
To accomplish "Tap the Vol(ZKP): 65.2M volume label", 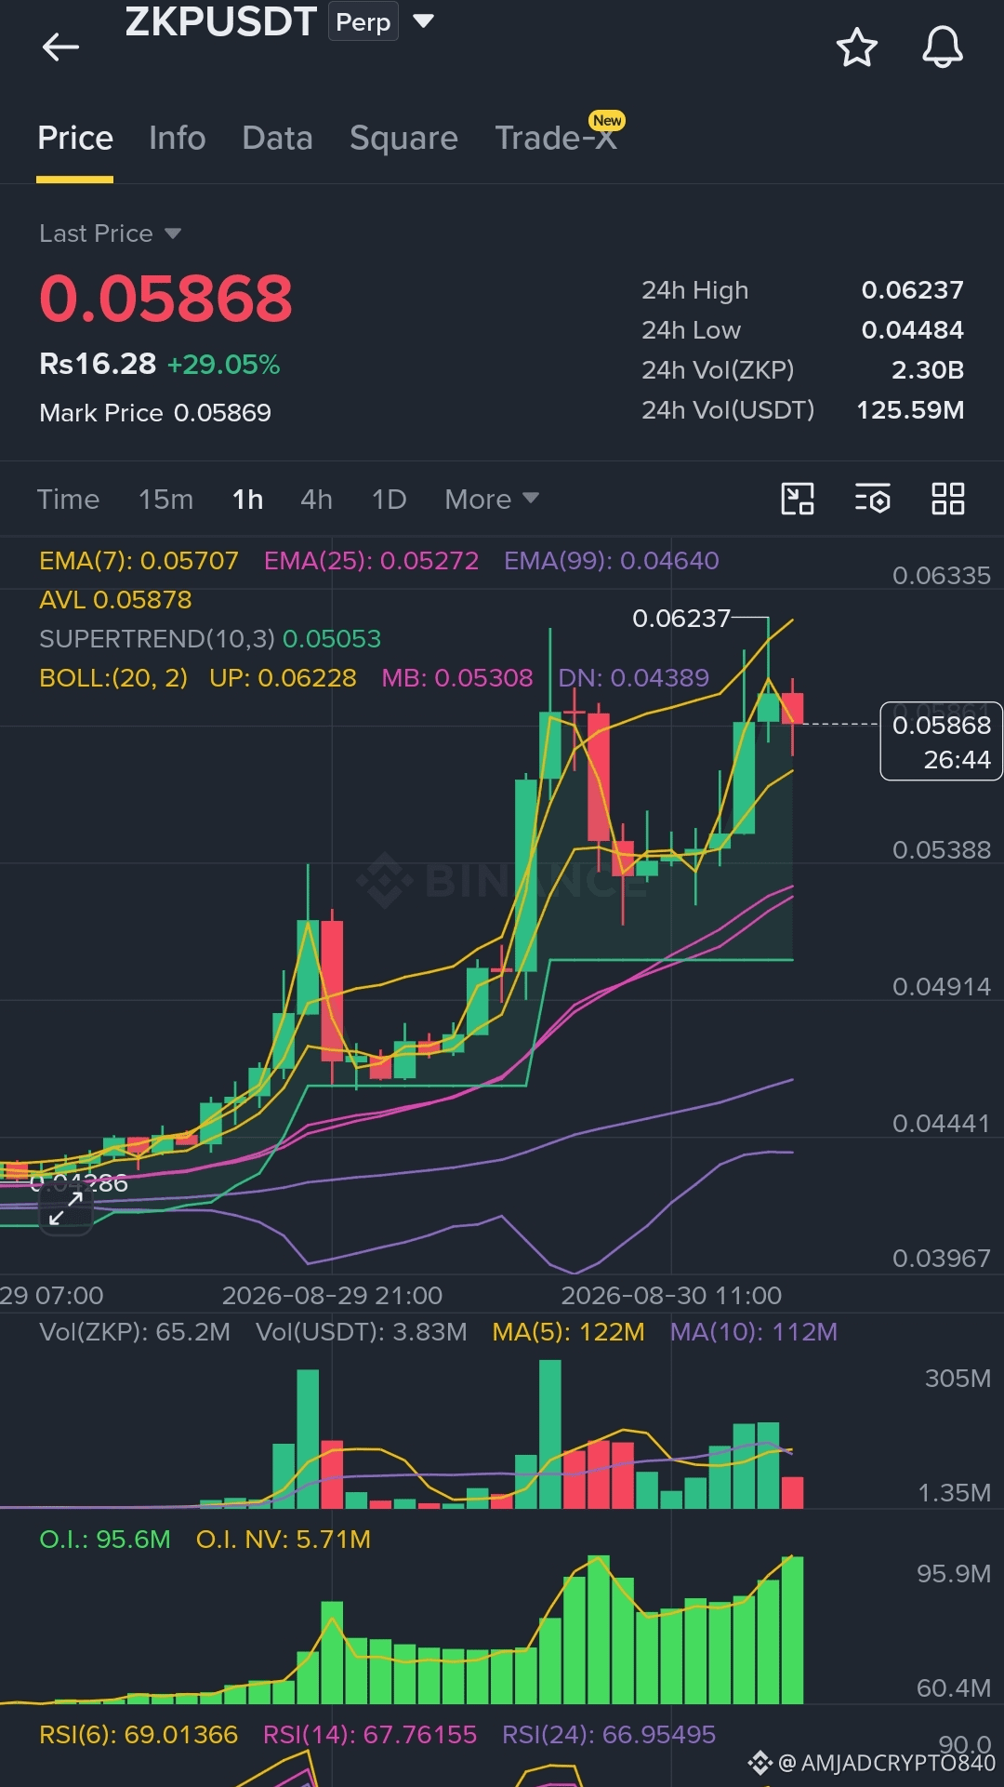I will tap(135, 1332).
